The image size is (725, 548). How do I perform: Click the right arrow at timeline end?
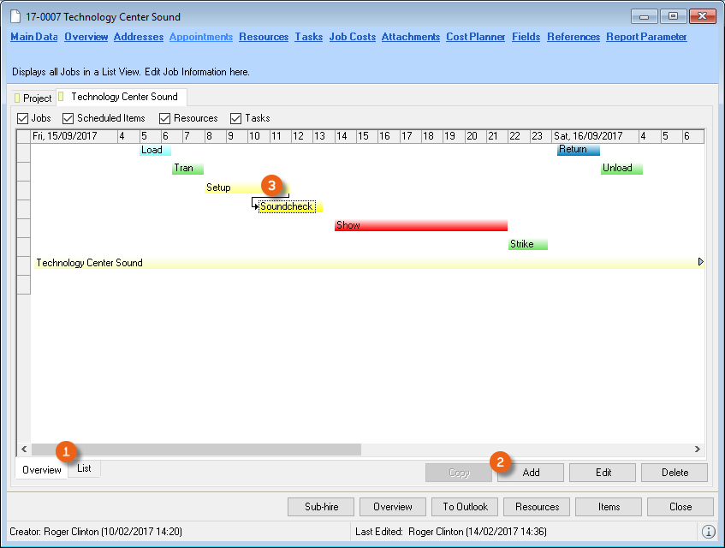[701, 262]
